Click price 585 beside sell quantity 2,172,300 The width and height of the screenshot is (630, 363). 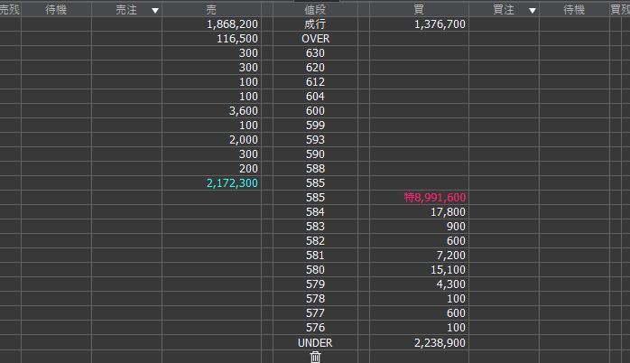[x=315, y=183]
